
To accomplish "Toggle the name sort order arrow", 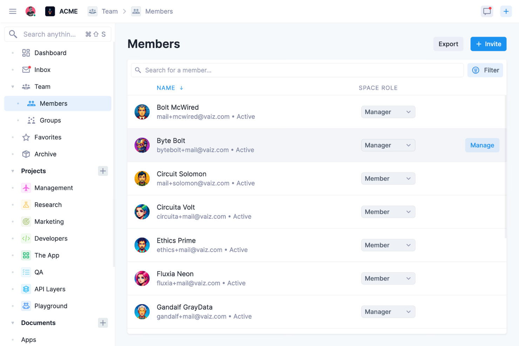I will pos(181,88).
